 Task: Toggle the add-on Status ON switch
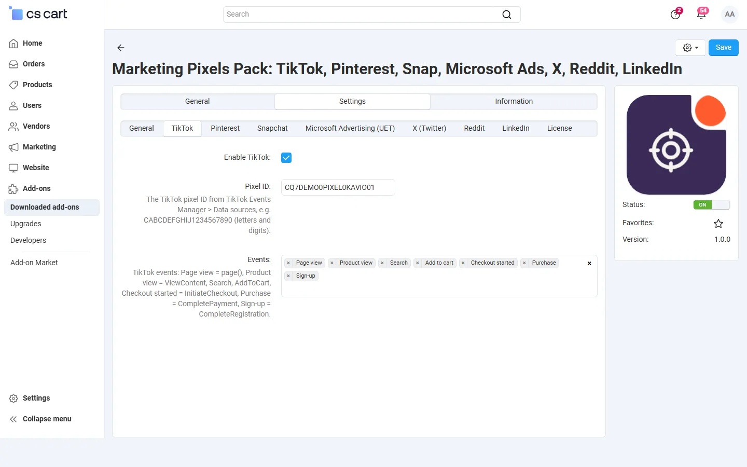pyautogui.click(x=711, y=205)
